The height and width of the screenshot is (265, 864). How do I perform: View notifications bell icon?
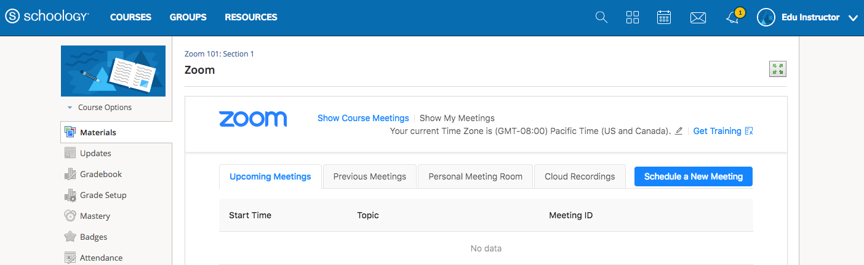tap(732, 18)
